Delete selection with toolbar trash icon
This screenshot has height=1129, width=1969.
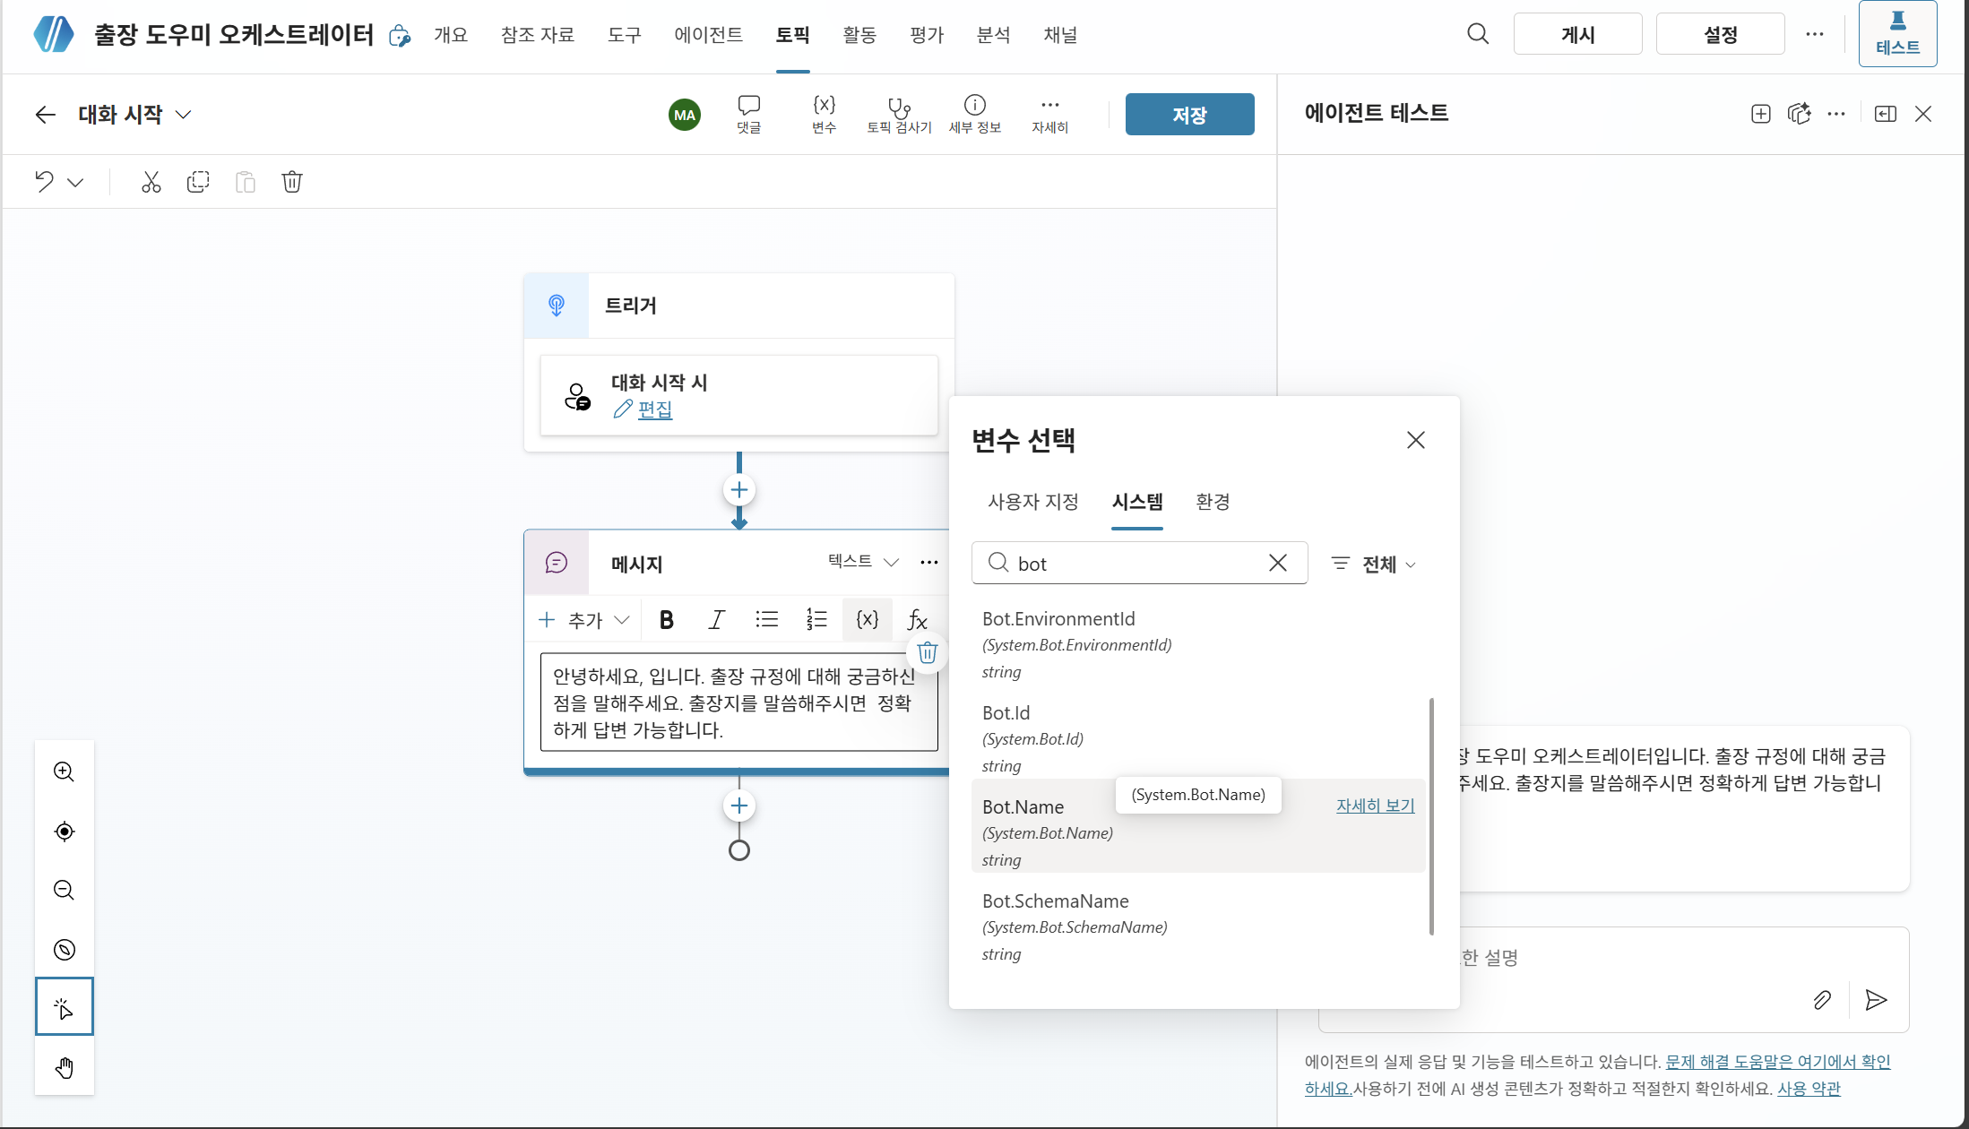point(291,182)
